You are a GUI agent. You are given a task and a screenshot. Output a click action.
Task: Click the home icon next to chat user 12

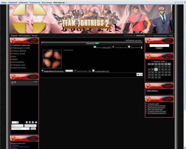(x=15, y=82)
